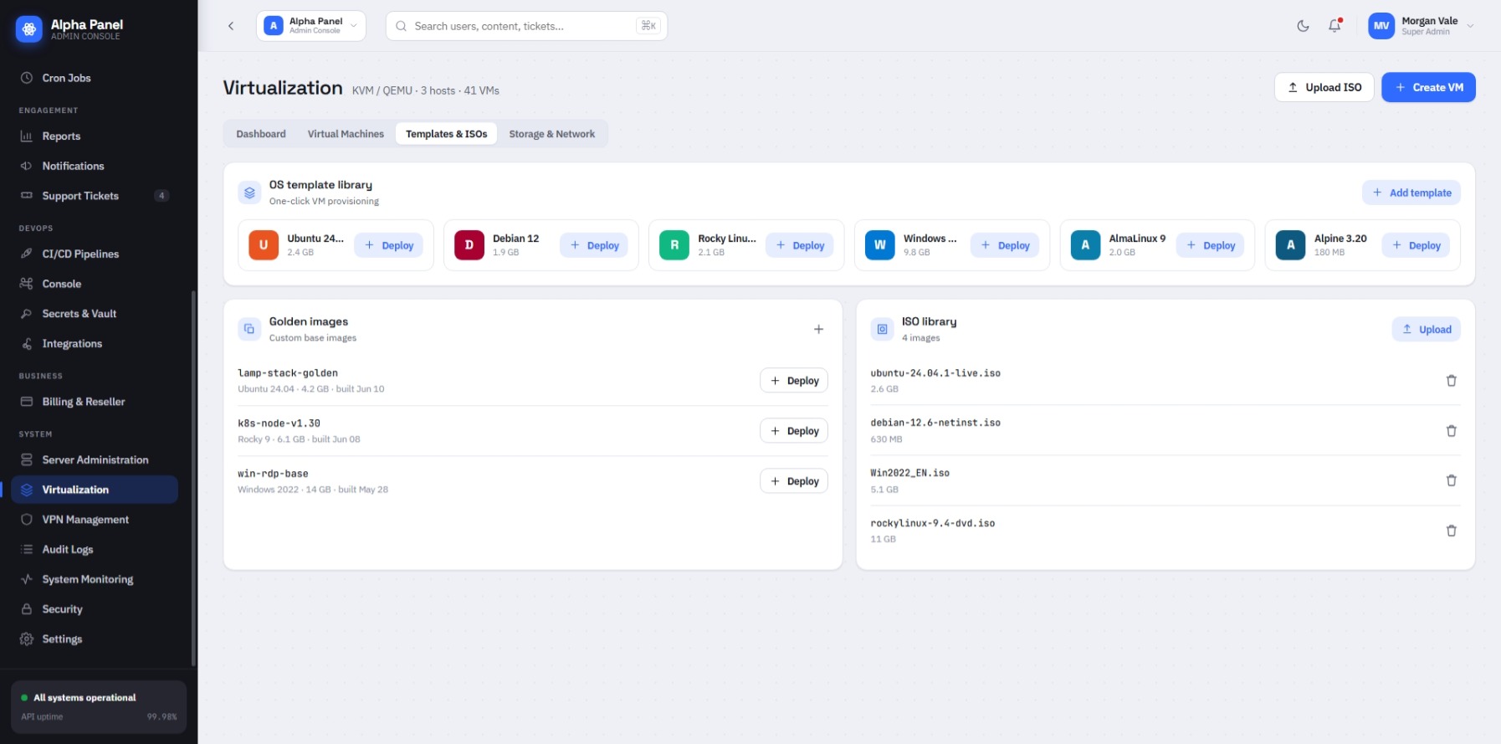The width and height of the screenshot is (1501, 744).
Task: Deploy the k8s-node-v1.30 golden image
Action: tap(794, 431)
